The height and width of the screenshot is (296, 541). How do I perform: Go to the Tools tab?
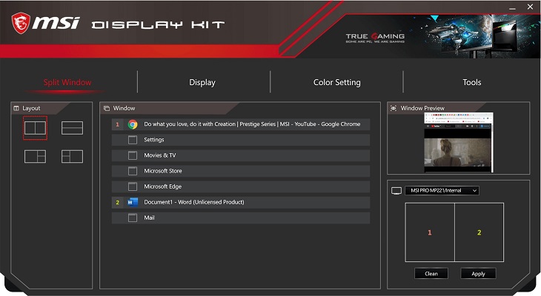[471, 82]
